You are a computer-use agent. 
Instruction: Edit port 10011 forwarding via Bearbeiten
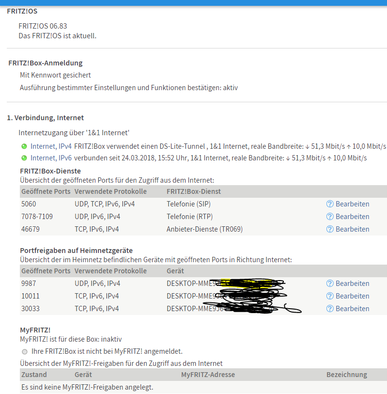click(352, 296)
